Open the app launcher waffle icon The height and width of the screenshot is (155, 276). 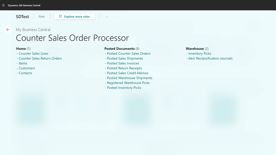point(3,5)
